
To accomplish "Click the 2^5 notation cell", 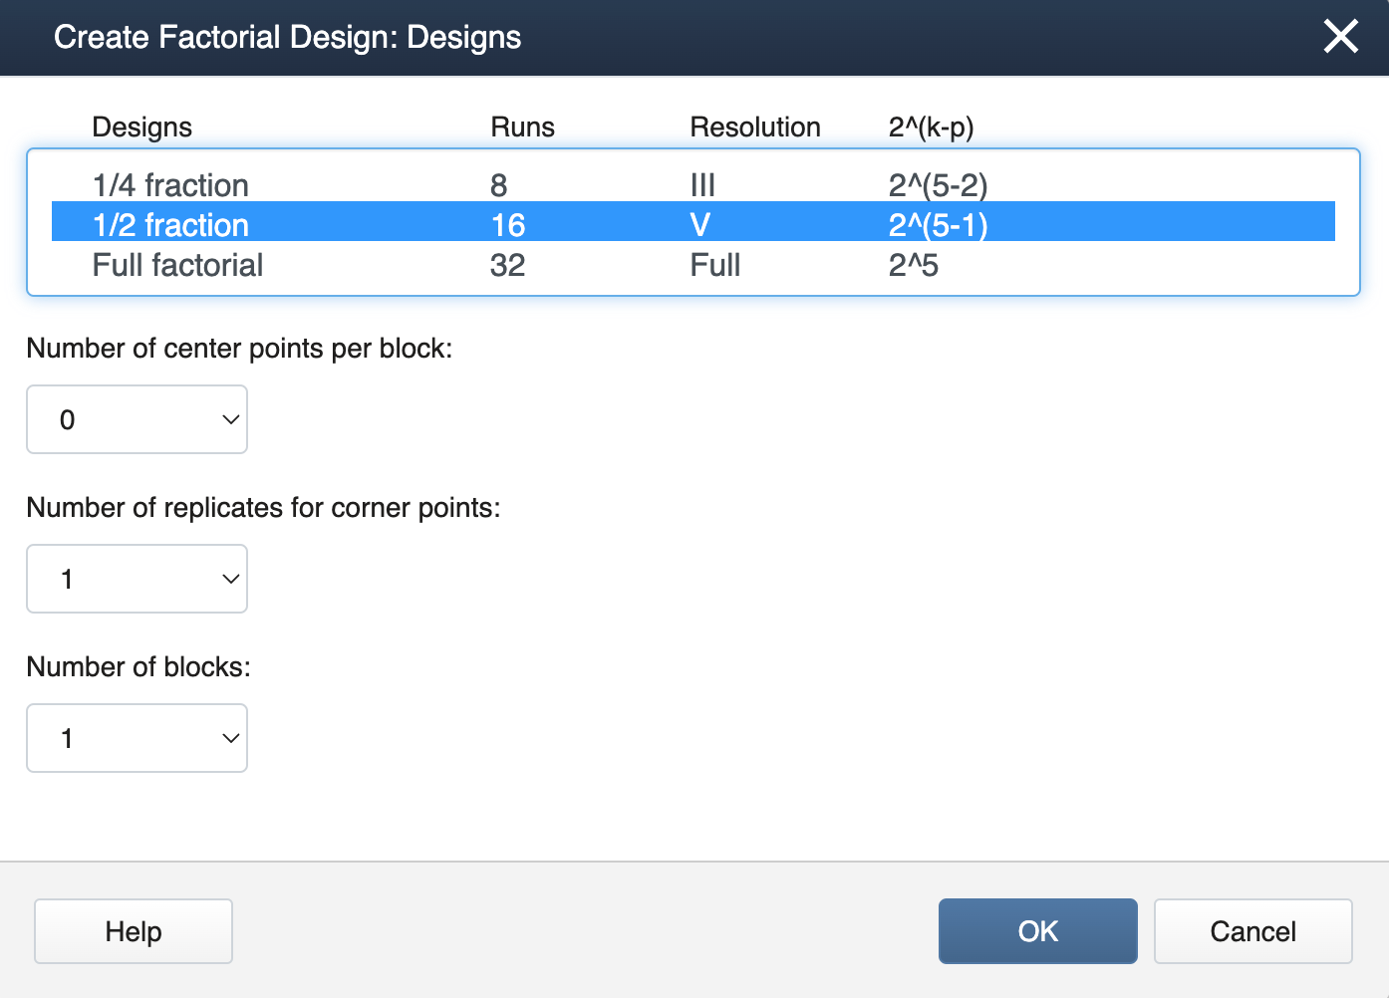I will 913,265.
